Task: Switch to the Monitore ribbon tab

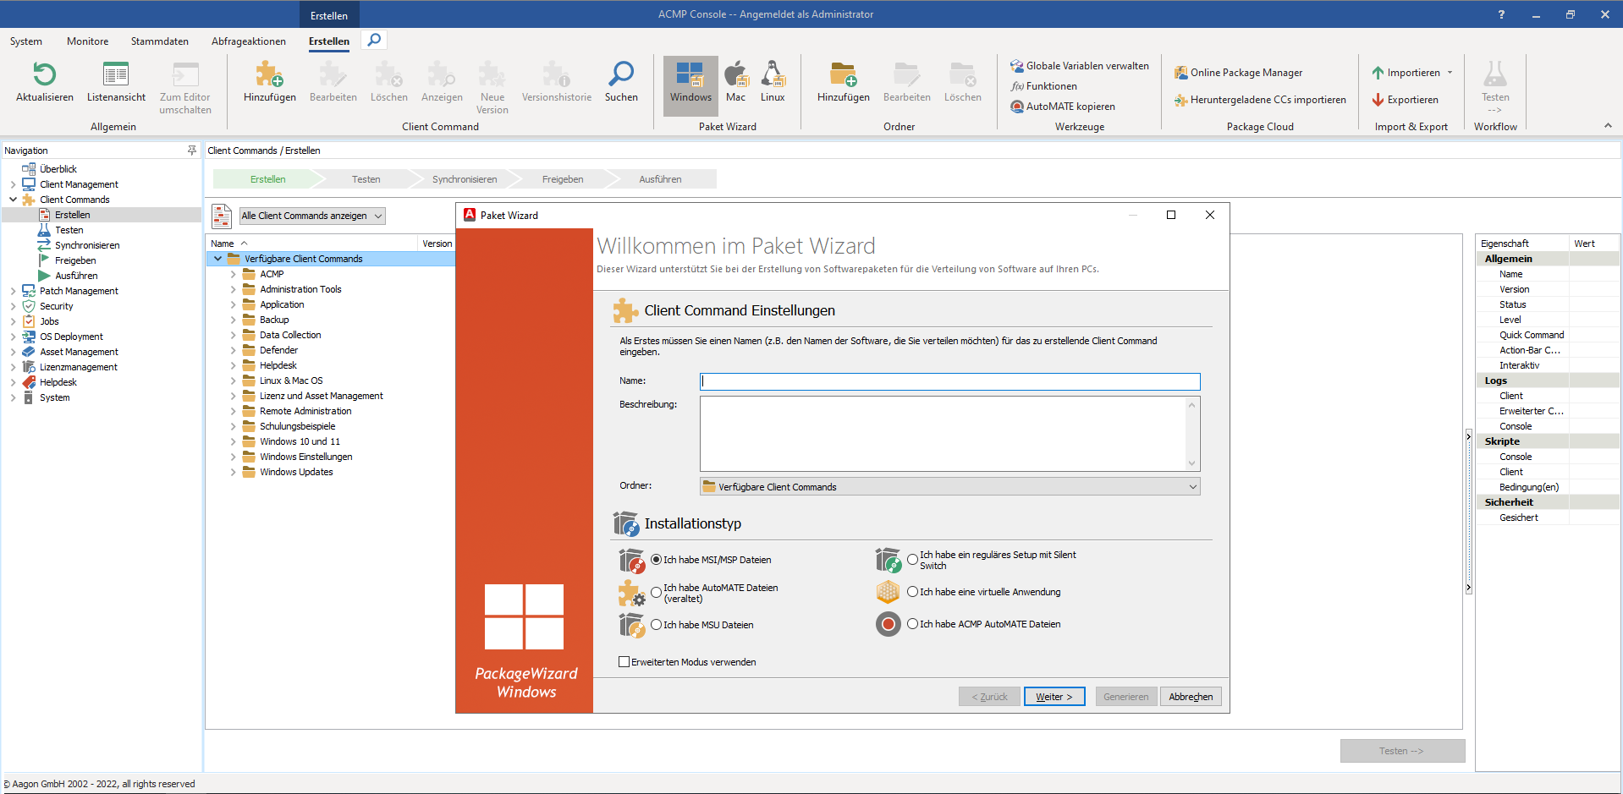Action: pos(87,41)
